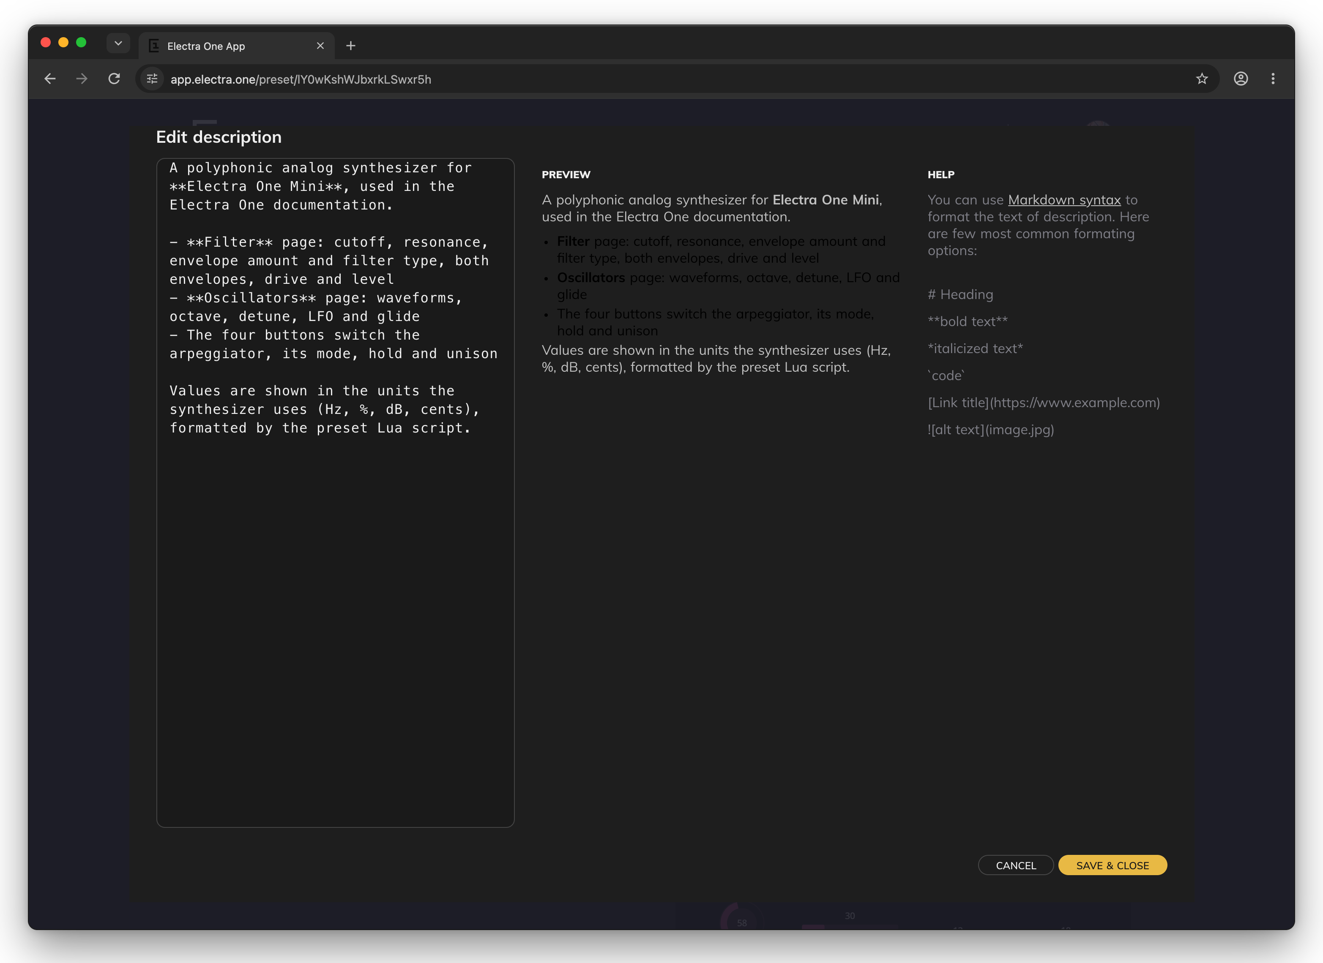Click the '**bold text**' help example
The height and width of the screenshot is (963, 1323).
[x=968, y=321]
